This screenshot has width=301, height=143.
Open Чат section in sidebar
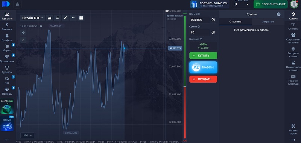(7, 80)
